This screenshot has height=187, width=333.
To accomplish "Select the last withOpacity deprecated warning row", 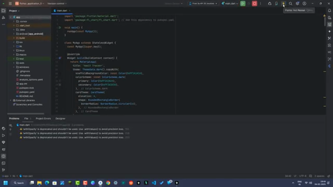I will 74,137.
